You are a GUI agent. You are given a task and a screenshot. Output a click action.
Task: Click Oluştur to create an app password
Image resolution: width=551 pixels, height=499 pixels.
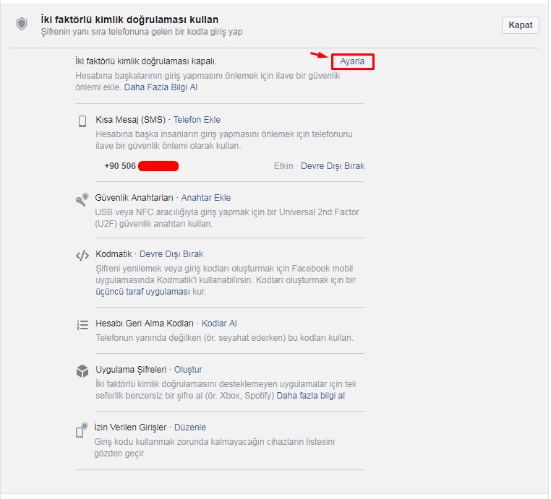click(x=188, y=370)
